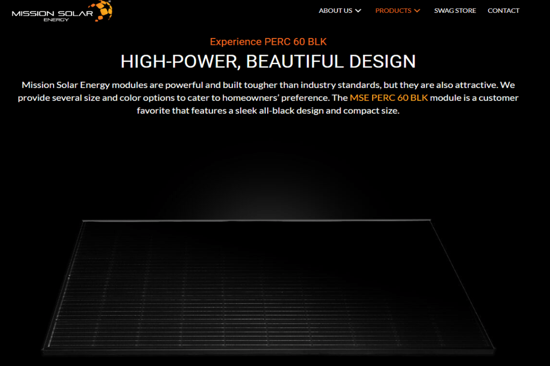
Task: Select the PRODUCTS nav item highlighted orange
Action: click(393, 11)
